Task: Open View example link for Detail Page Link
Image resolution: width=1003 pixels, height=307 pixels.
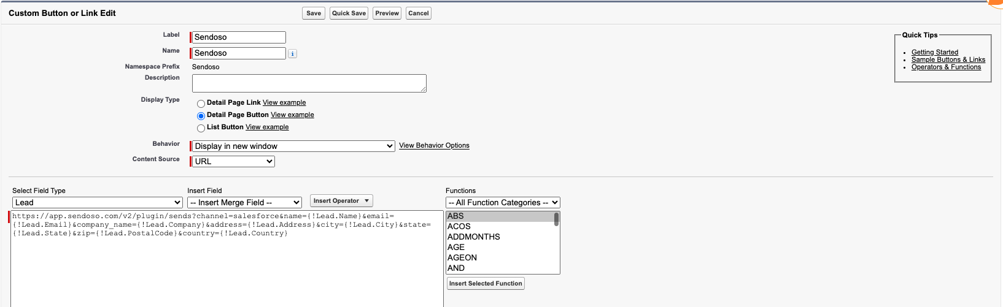Action: (284, 102)
